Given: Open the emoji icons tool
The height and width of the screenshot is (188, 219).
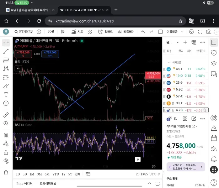Looking at the screenshot, I should (6, 103).
